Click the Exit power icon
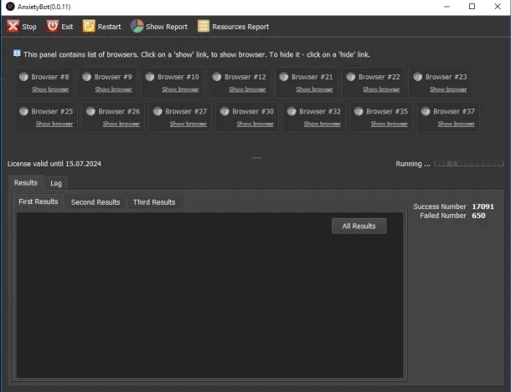Viewport: 511px width, 392px height. point(52,26)
